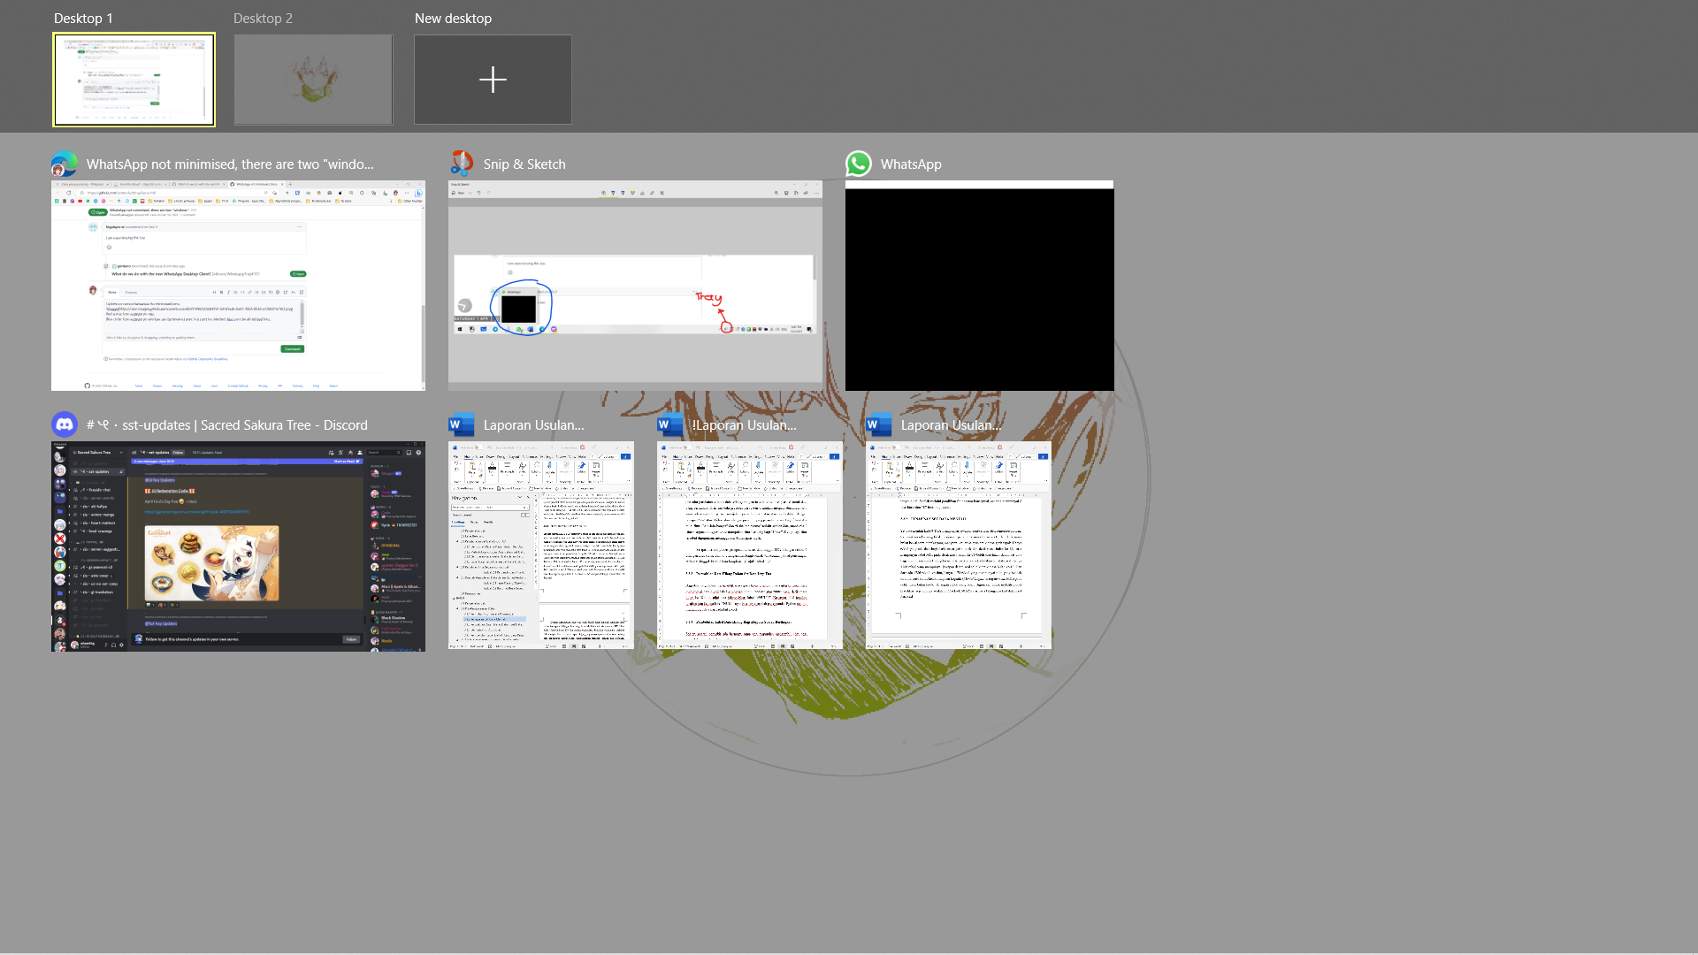Click the "Desktop 2" label text
Viewport: 1698px width, 955px height.
[263, 18]
